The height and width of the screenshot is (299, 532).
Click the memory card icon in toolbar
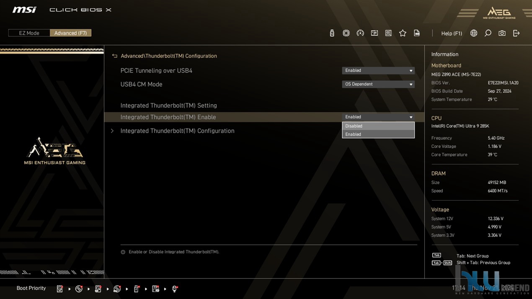374,33
